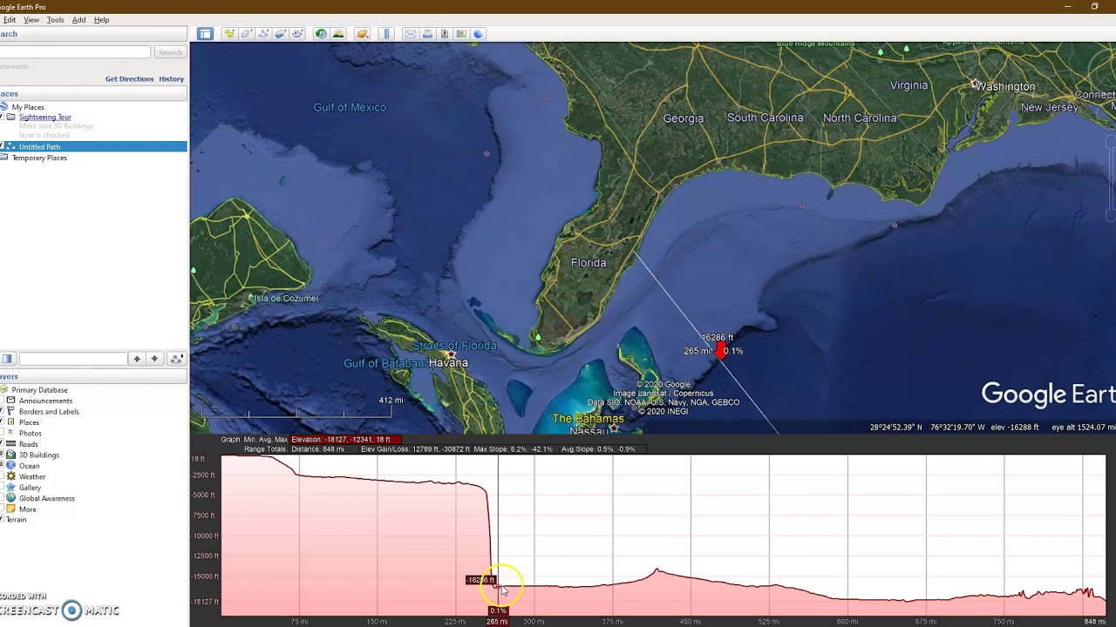Click the Photos layer icon
The height and width of the screenshot is (627, 1116).
tap(11, 433)
